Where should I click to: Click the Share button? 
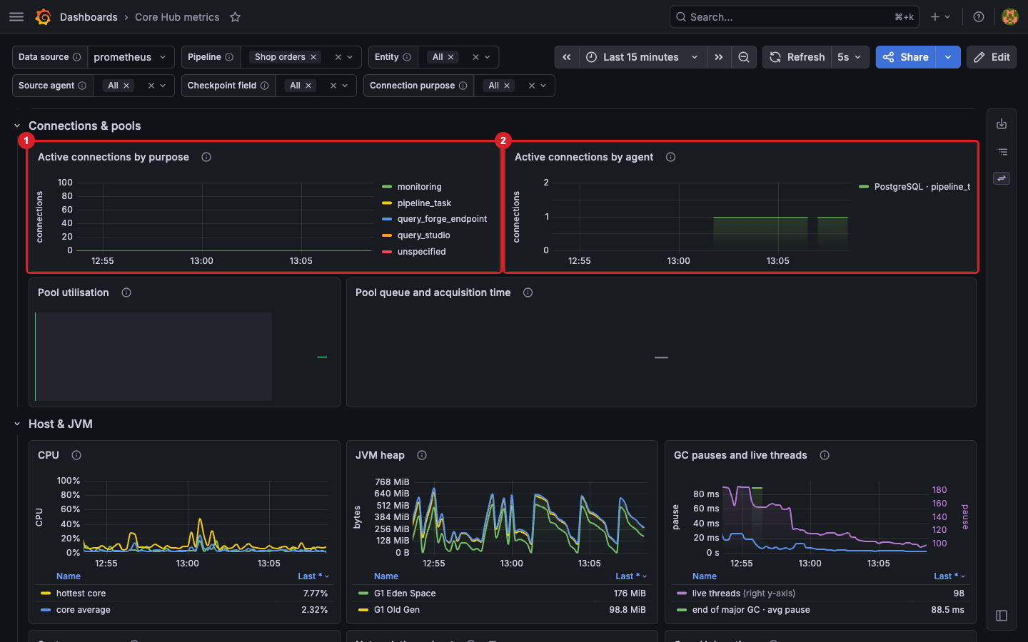pos(906,57)
